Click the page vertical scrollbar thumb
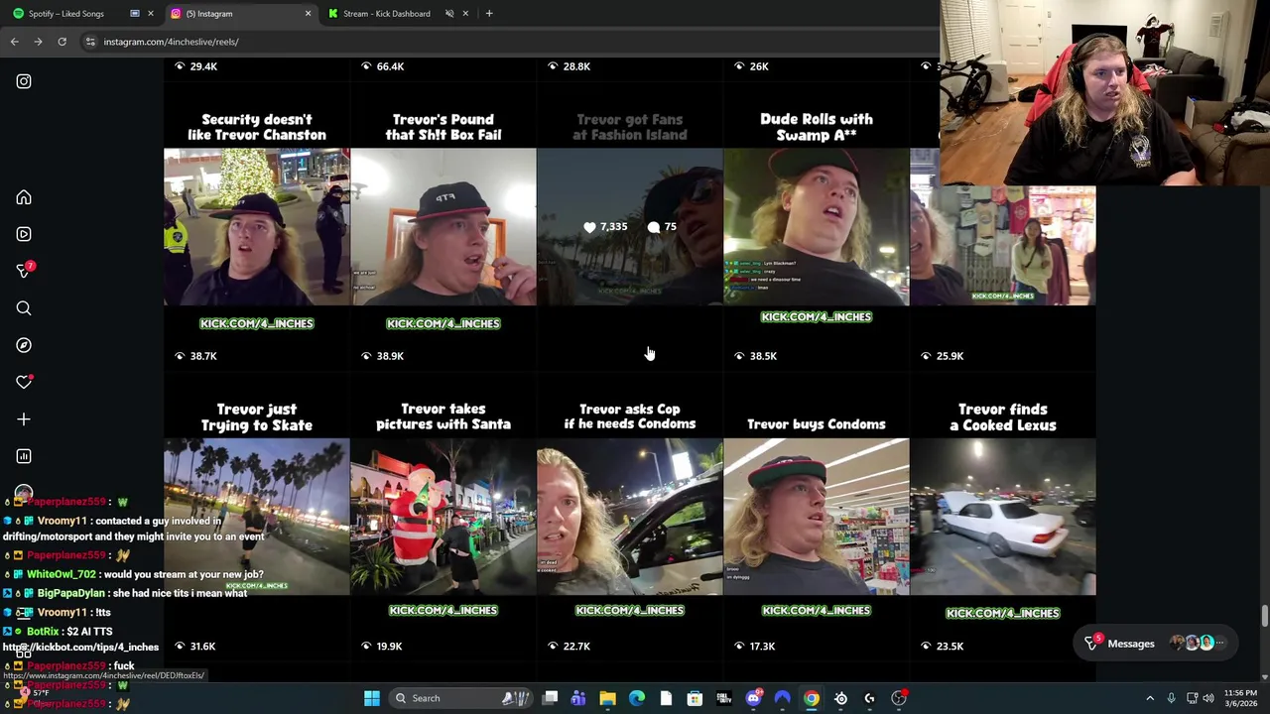1270x714 pixels. point(1264,616)
